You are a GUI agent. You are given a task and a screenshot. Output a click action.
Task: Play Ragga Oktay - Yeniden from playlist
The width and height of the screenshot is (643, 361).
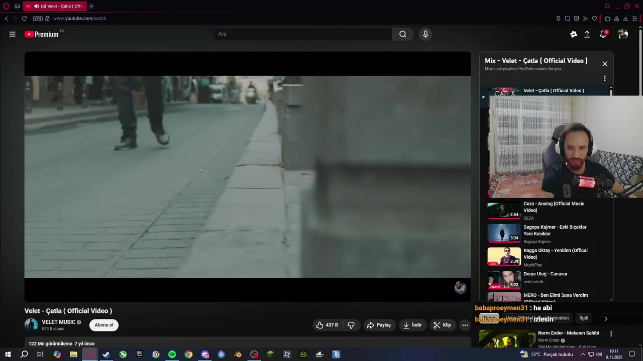coord(504,257)
